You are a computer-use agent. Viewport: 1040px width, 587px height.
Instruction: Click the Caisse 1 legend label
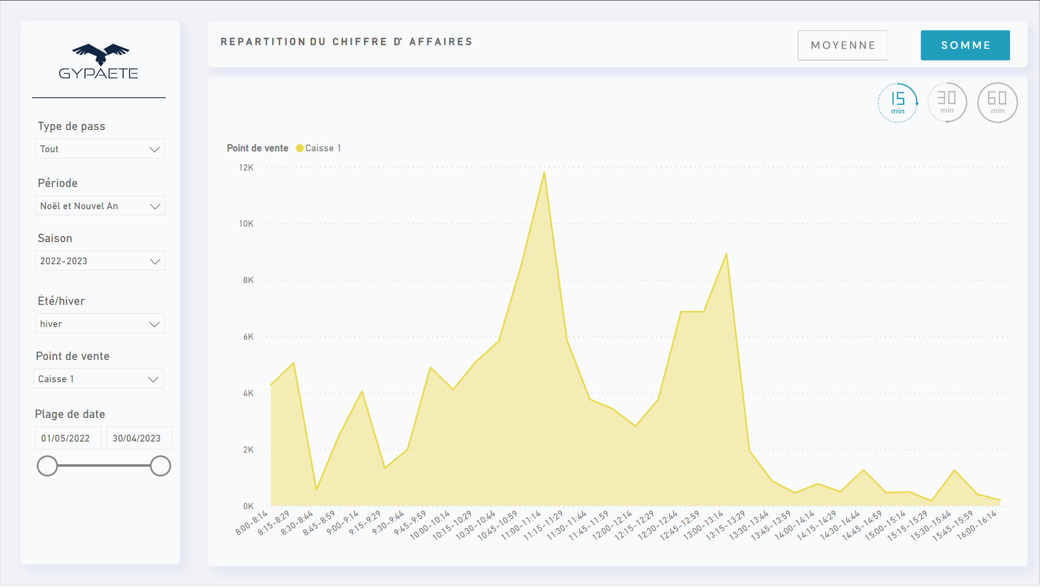pos(323,148)
